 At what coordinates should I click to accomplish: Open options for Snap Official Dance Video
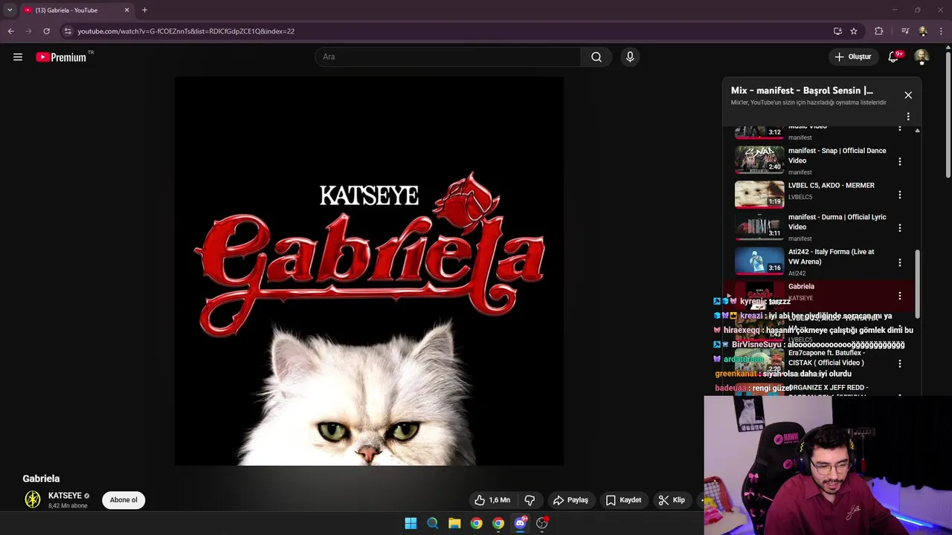(x=900, y=161)
